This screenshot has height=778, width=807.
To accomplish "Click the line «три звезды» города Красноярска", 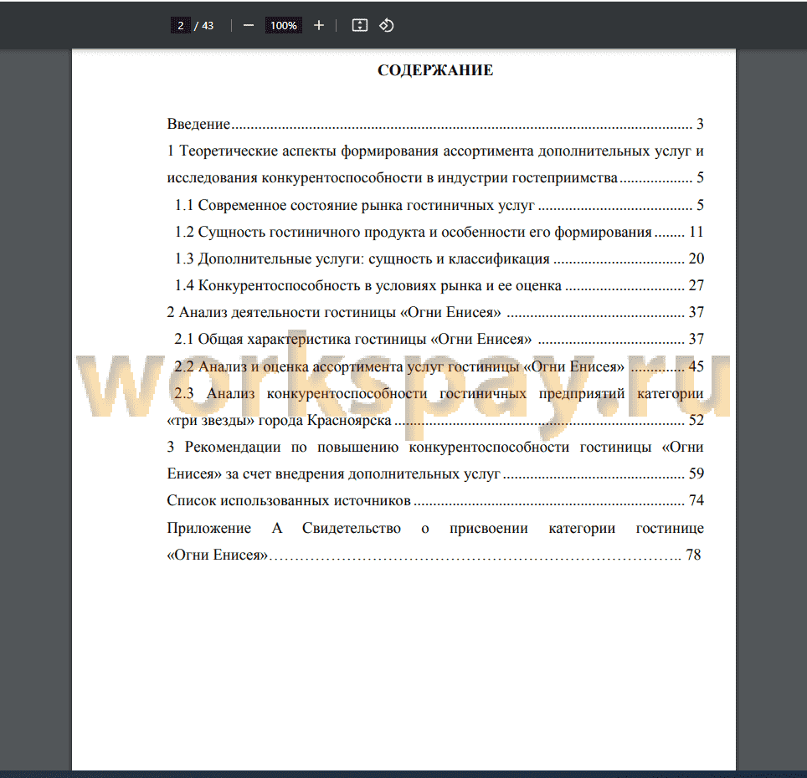I will coord(435,420).
